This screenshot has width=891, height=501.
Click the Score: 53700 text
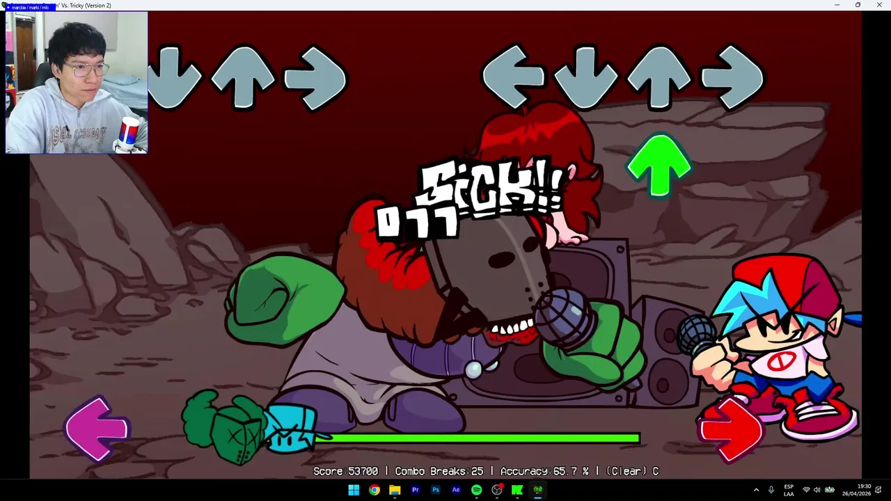click(345, 471)
